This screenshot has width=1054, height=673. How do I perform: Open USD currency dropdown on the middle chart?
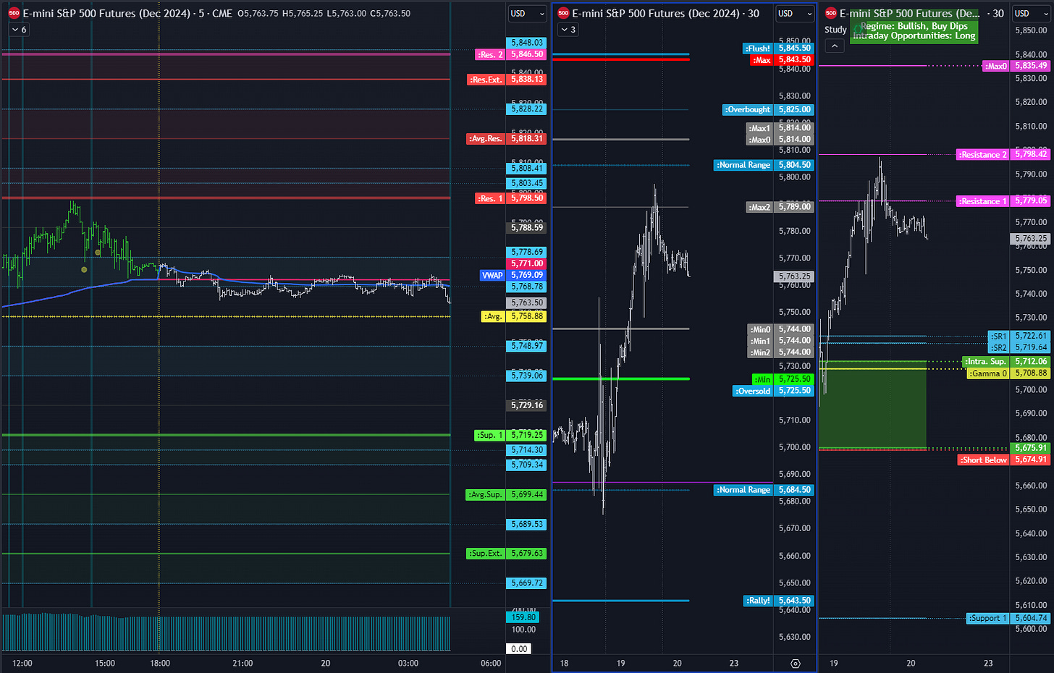pyautogui.click(x=794, y=13)
